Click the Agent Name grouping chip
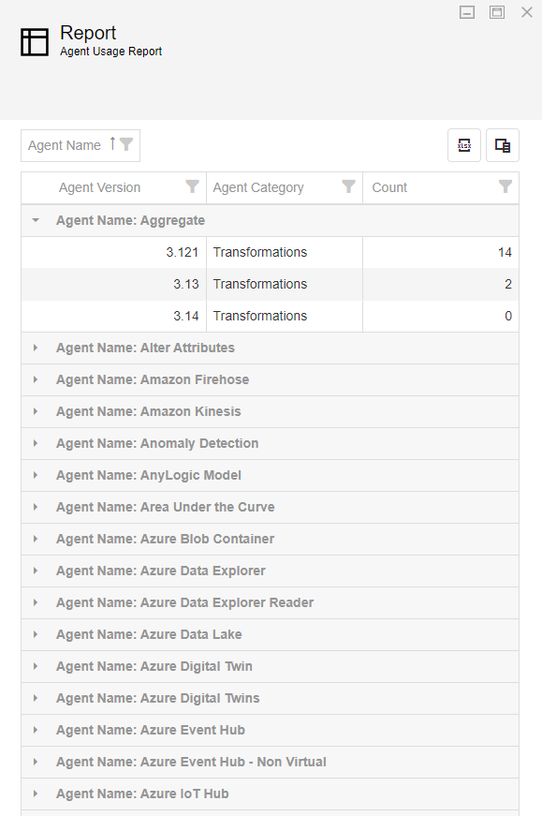The height and width of the screenshot is (816, 542). (66, 144)
